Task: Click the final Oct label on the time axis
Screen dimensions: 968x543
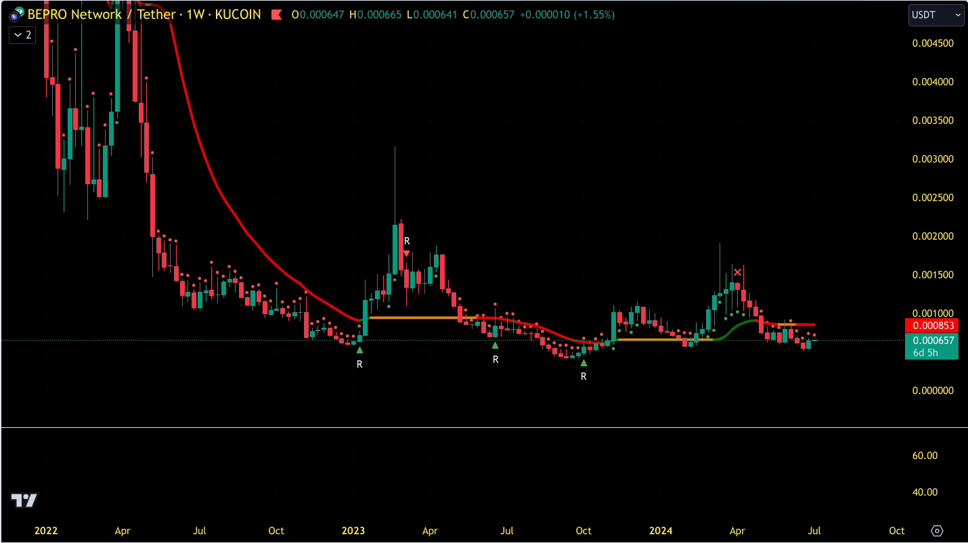Action: tap(897, 531)
